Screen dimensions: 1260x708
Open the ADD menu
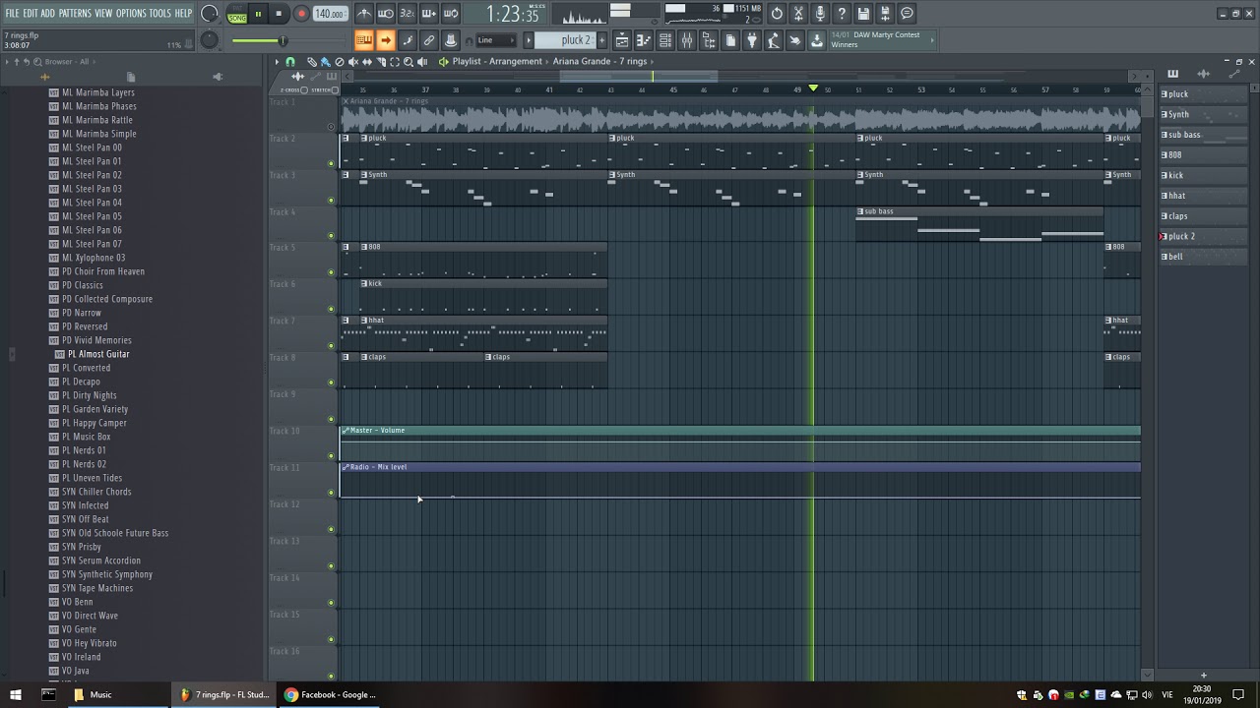pyautogui.click(x=48, y=14)
